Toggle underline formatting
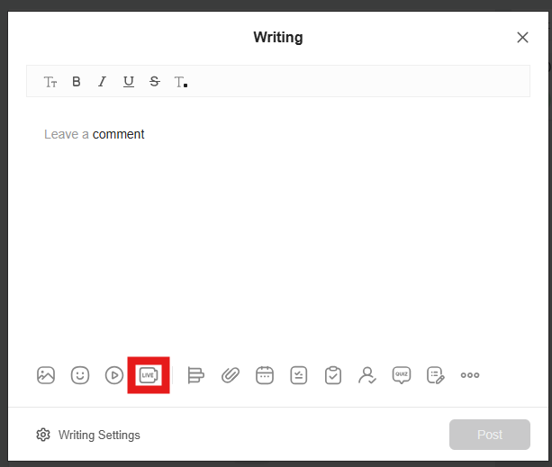 pyautogui.click(x=129, y=82)
